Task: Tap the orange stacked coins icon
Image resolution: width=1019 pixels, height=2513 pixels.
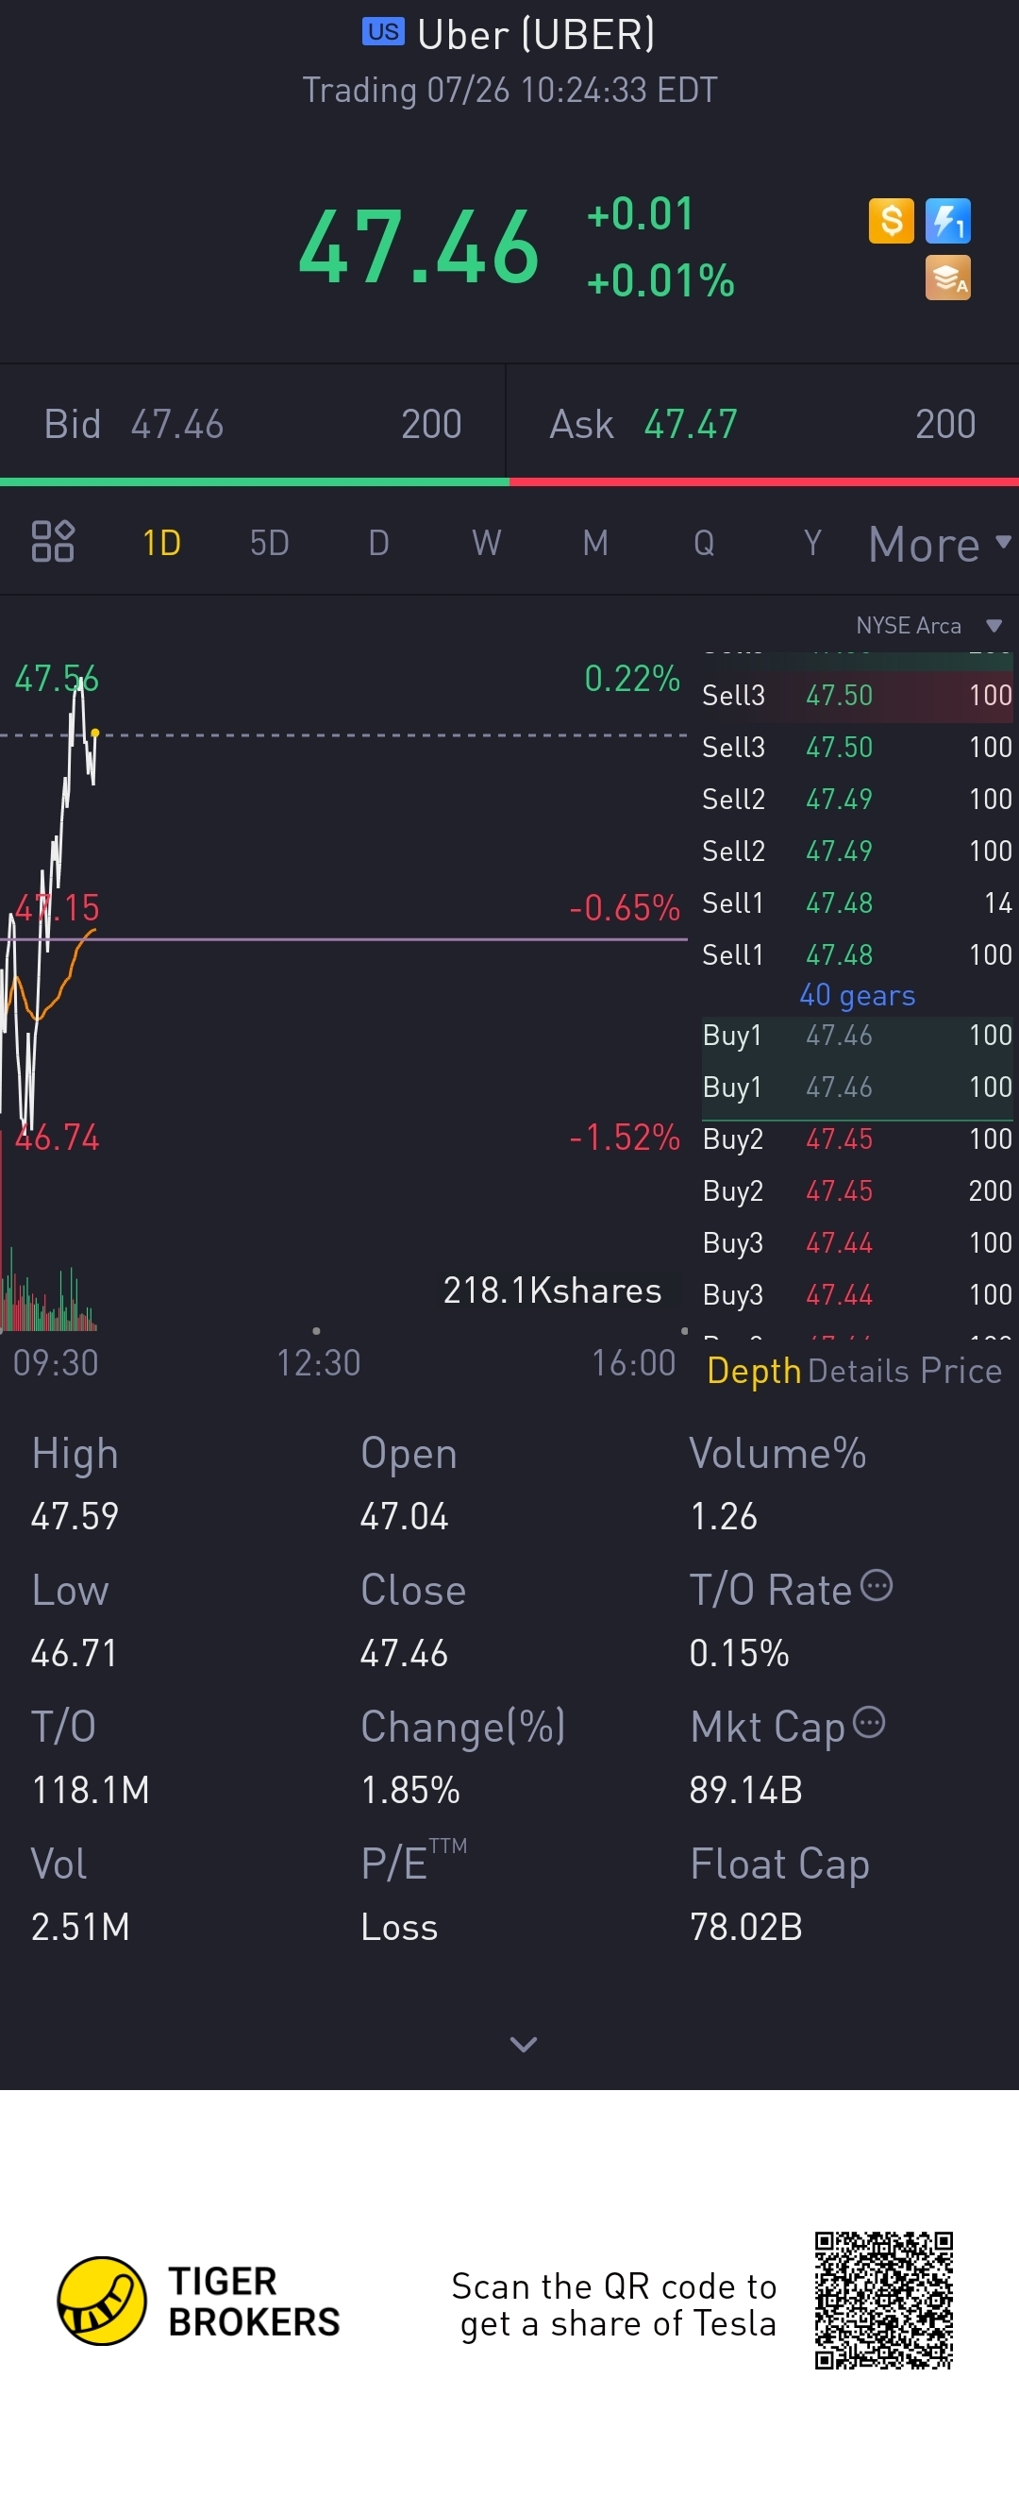Action: tap(948, 278)
